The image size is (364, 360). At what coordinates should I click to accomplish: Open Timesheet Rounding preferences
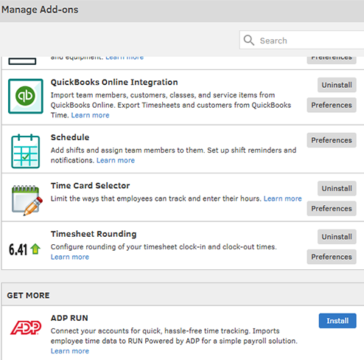[332, 257]
